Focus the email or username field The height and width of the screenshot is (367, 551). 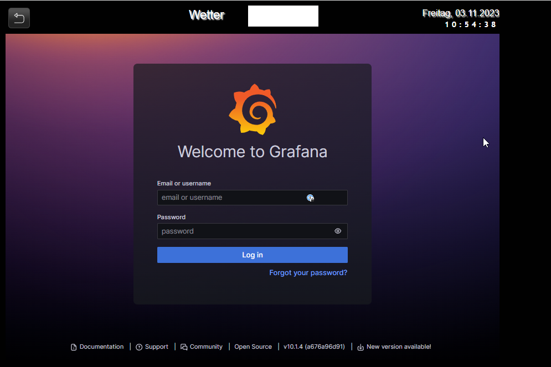(253, 198)
